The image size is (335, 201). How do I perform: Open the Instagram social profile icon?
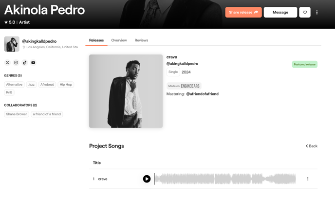tap(16, 63)
